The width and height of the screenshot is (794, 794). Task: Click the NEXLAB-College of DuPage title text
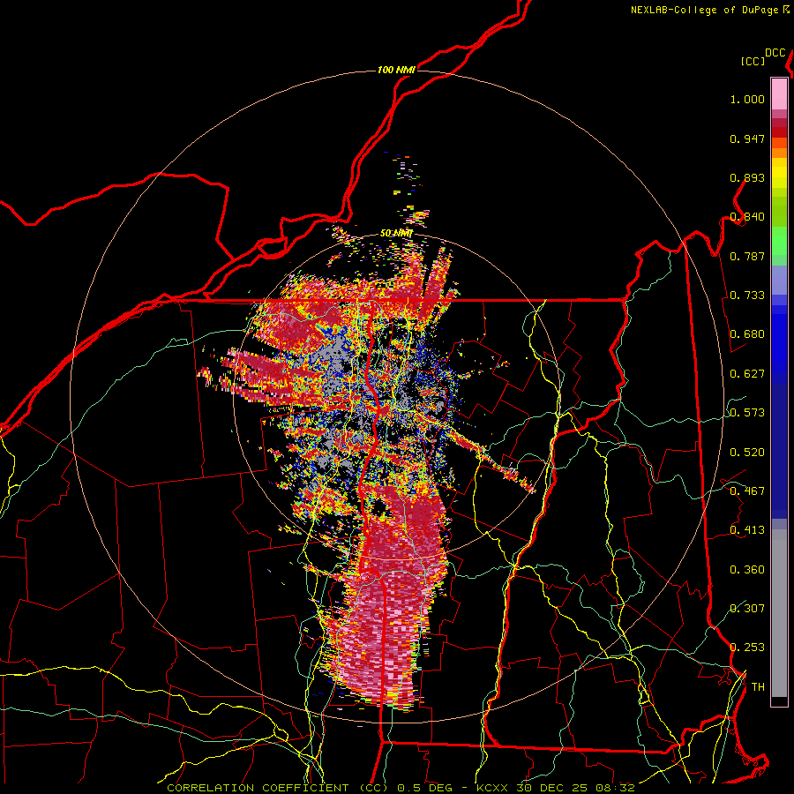(704, 10)
